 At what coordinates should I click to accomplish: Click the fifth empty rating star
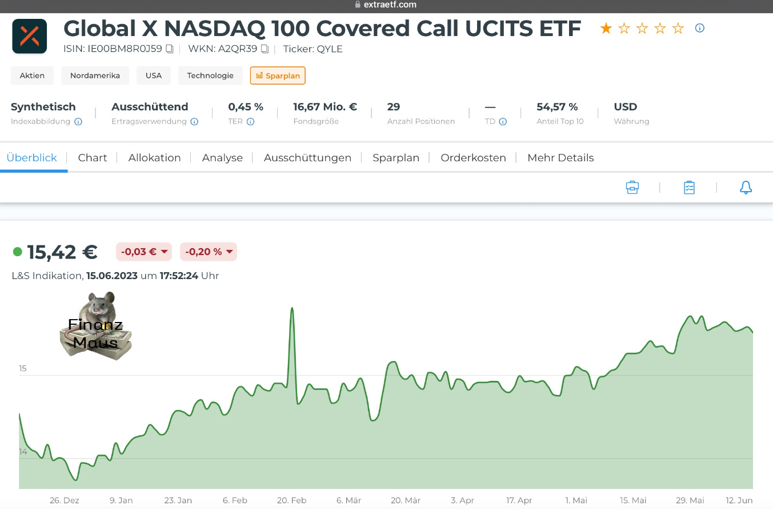678,28
